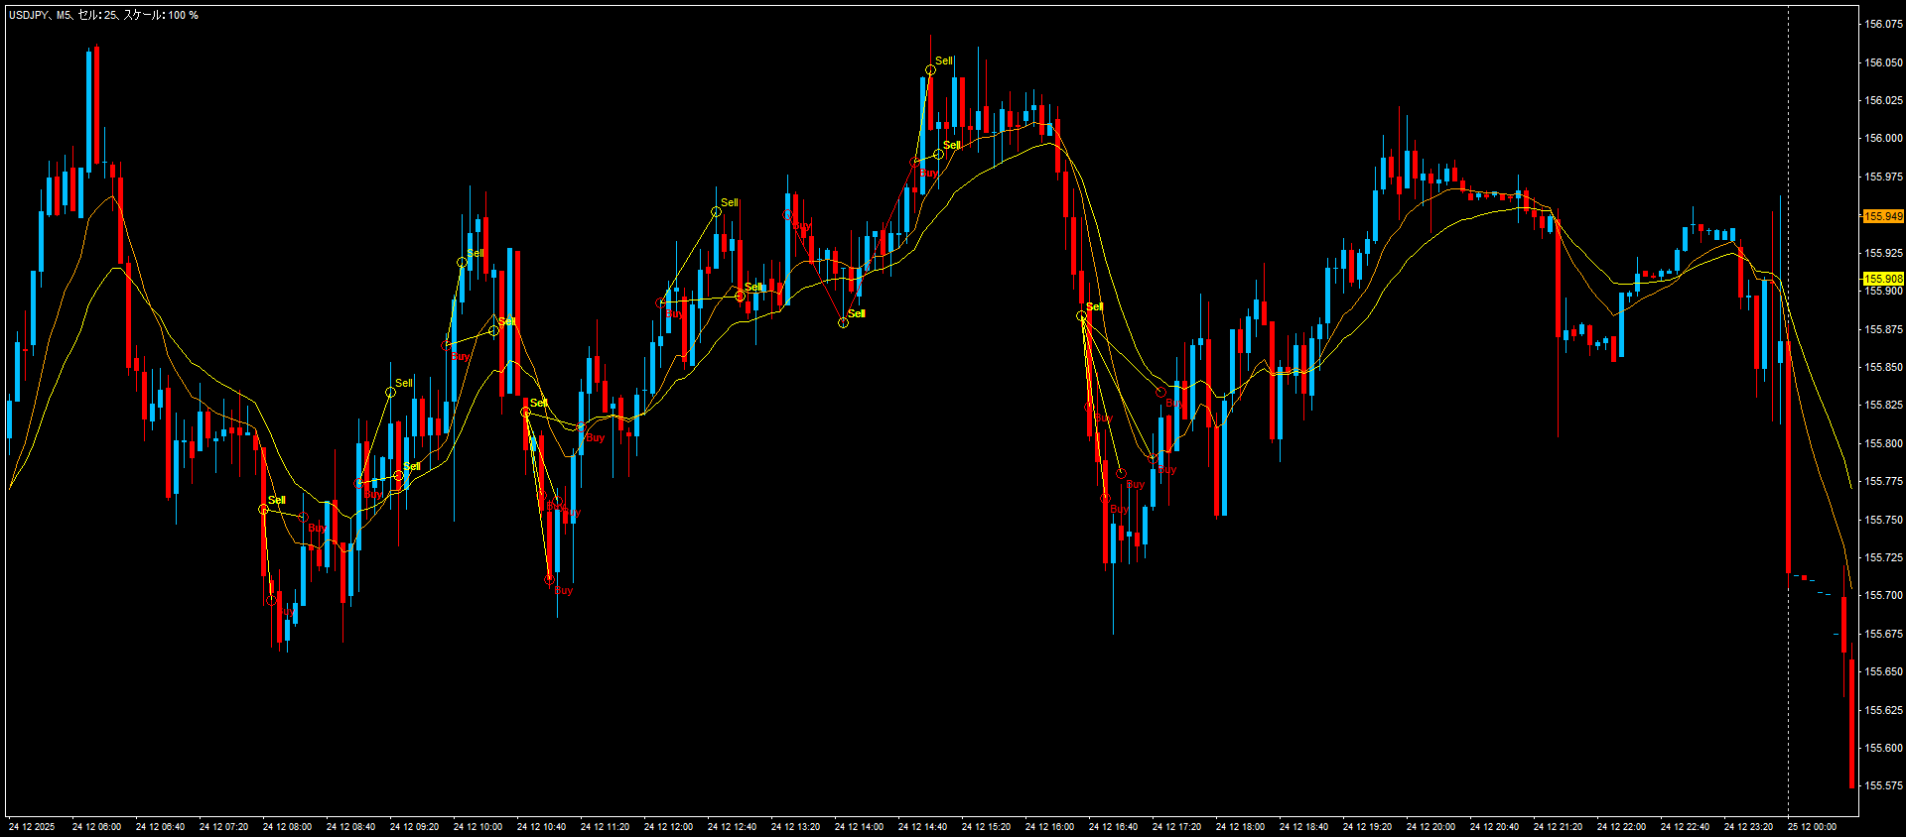Click the Sell circle at the 14:00 dip

click(843, 322)
